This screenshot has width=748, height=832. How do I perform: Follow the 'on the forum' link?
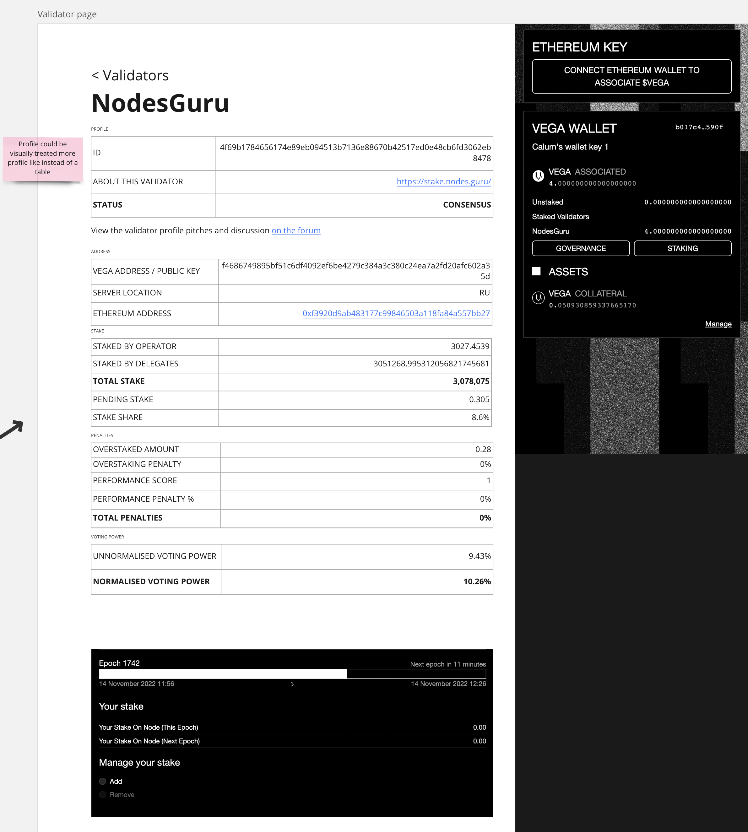pos(295,230)
